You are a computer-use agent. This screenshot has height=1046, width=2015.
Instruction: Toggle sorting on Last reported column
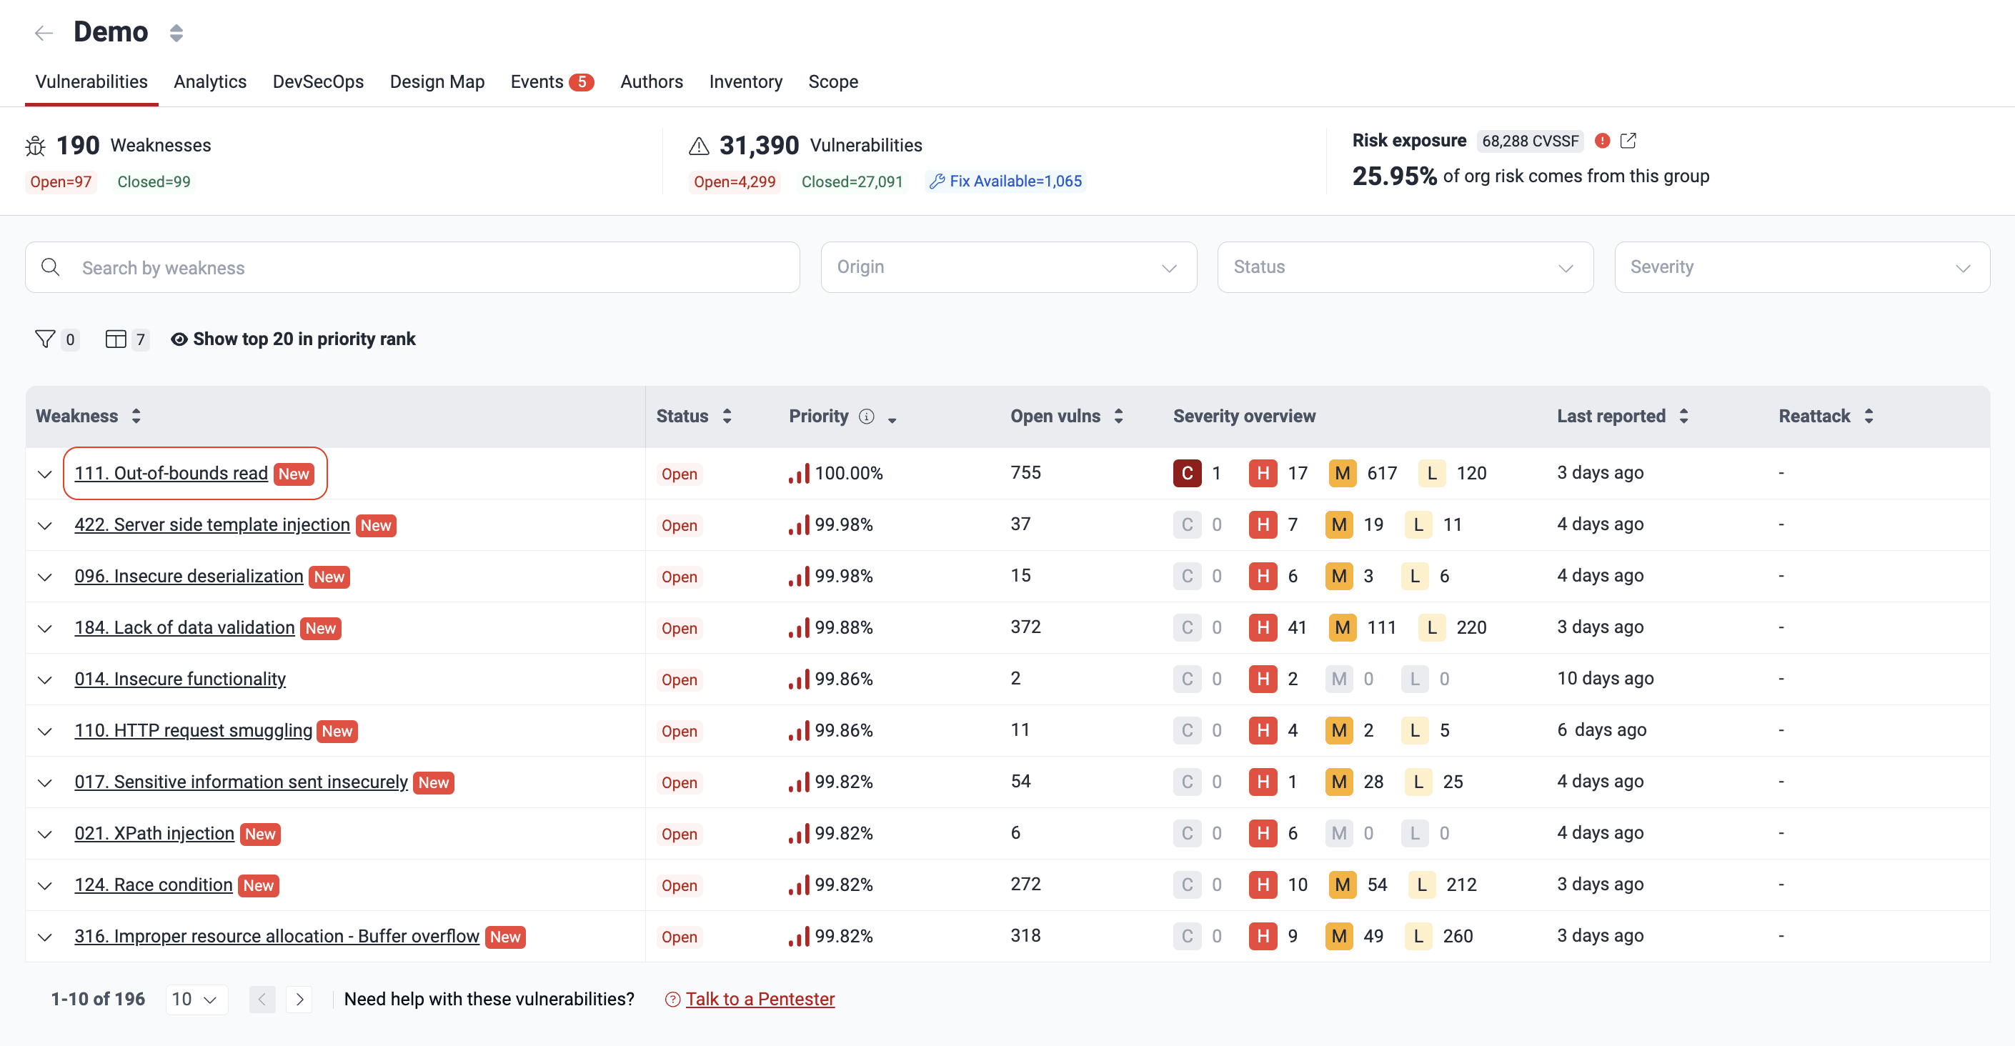1683,415
